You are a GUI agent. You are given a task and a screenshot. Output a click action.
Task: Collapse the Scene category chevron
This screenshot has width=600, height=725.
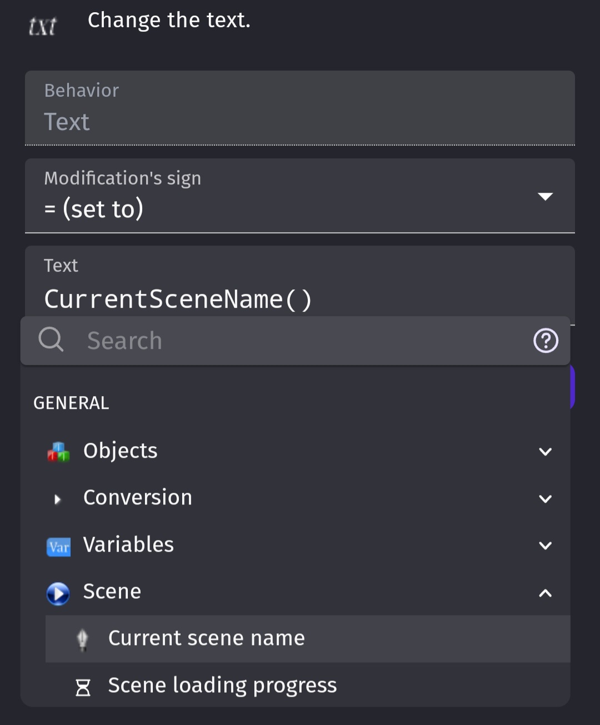546,593
